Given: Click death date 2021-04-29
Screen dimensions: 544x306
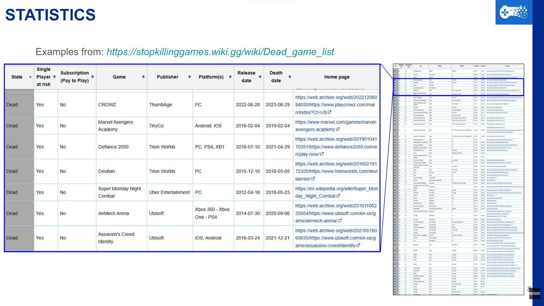Looking at the screenshot, I should coord(278,147).
